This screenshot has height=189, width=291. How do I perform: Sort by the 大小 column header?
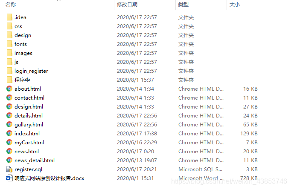(235, 4)
